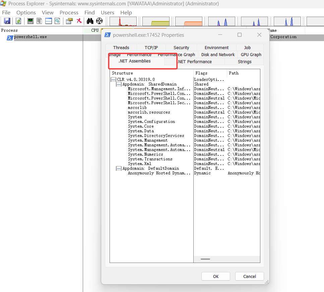Click the horizontal scrollbar thumb in assemblies list
324x292 pixels.
205,259
